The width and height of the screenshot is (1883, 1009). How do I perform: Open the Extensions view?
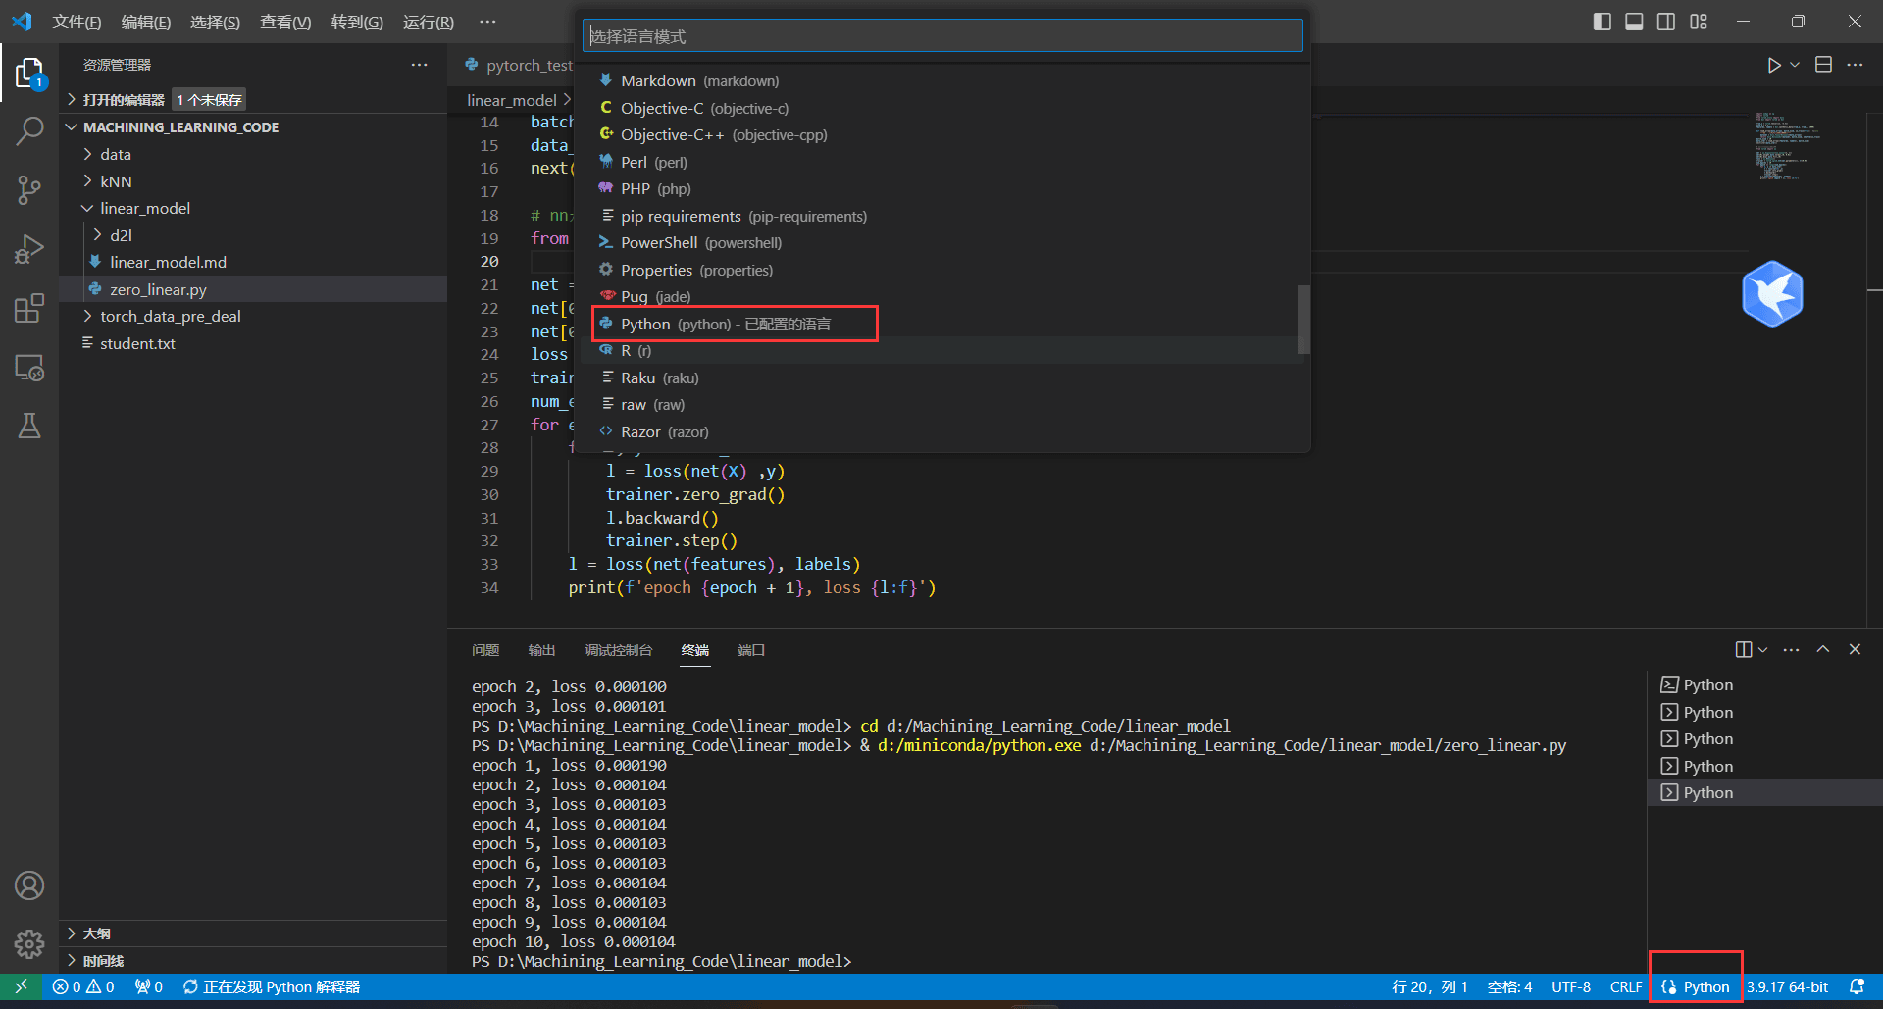tap(29, 308)
